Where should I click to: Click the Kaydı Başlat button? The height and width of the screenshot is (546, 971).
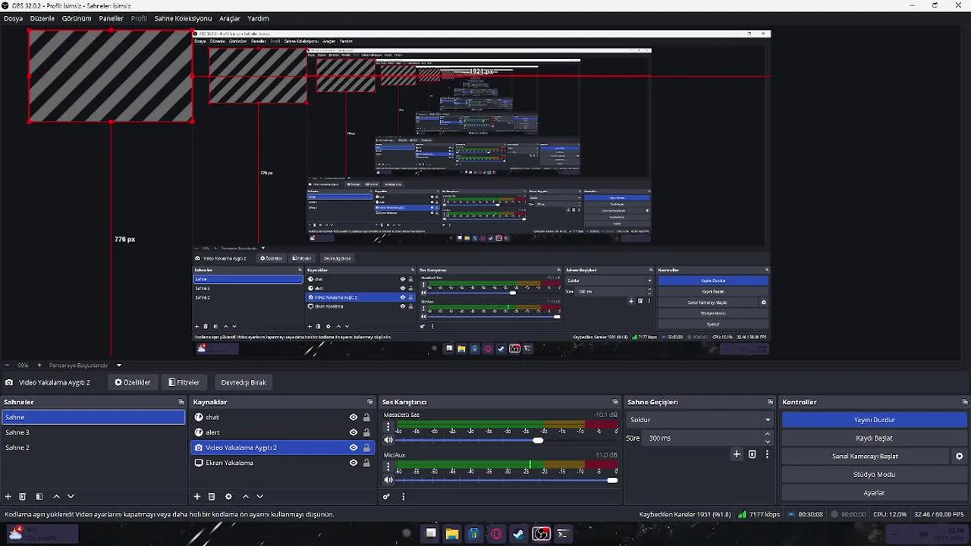click(875, 438)
